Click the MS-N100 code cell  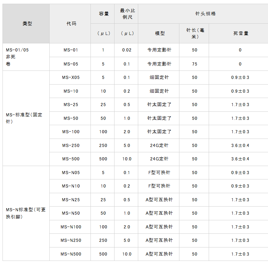click(71, 227)
